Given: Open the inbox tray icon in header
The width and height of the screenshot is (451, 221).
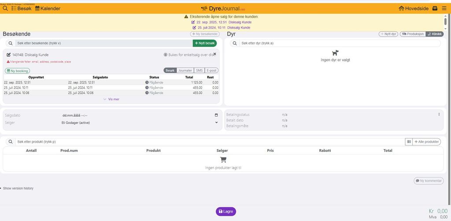Looking at the screenshot, I should click(435, 8).
